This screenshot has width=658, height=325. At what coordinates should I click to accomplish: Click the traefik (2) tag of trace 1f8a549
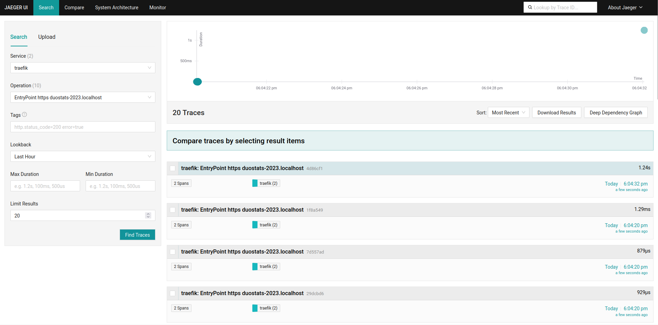[x=266, y=225]
